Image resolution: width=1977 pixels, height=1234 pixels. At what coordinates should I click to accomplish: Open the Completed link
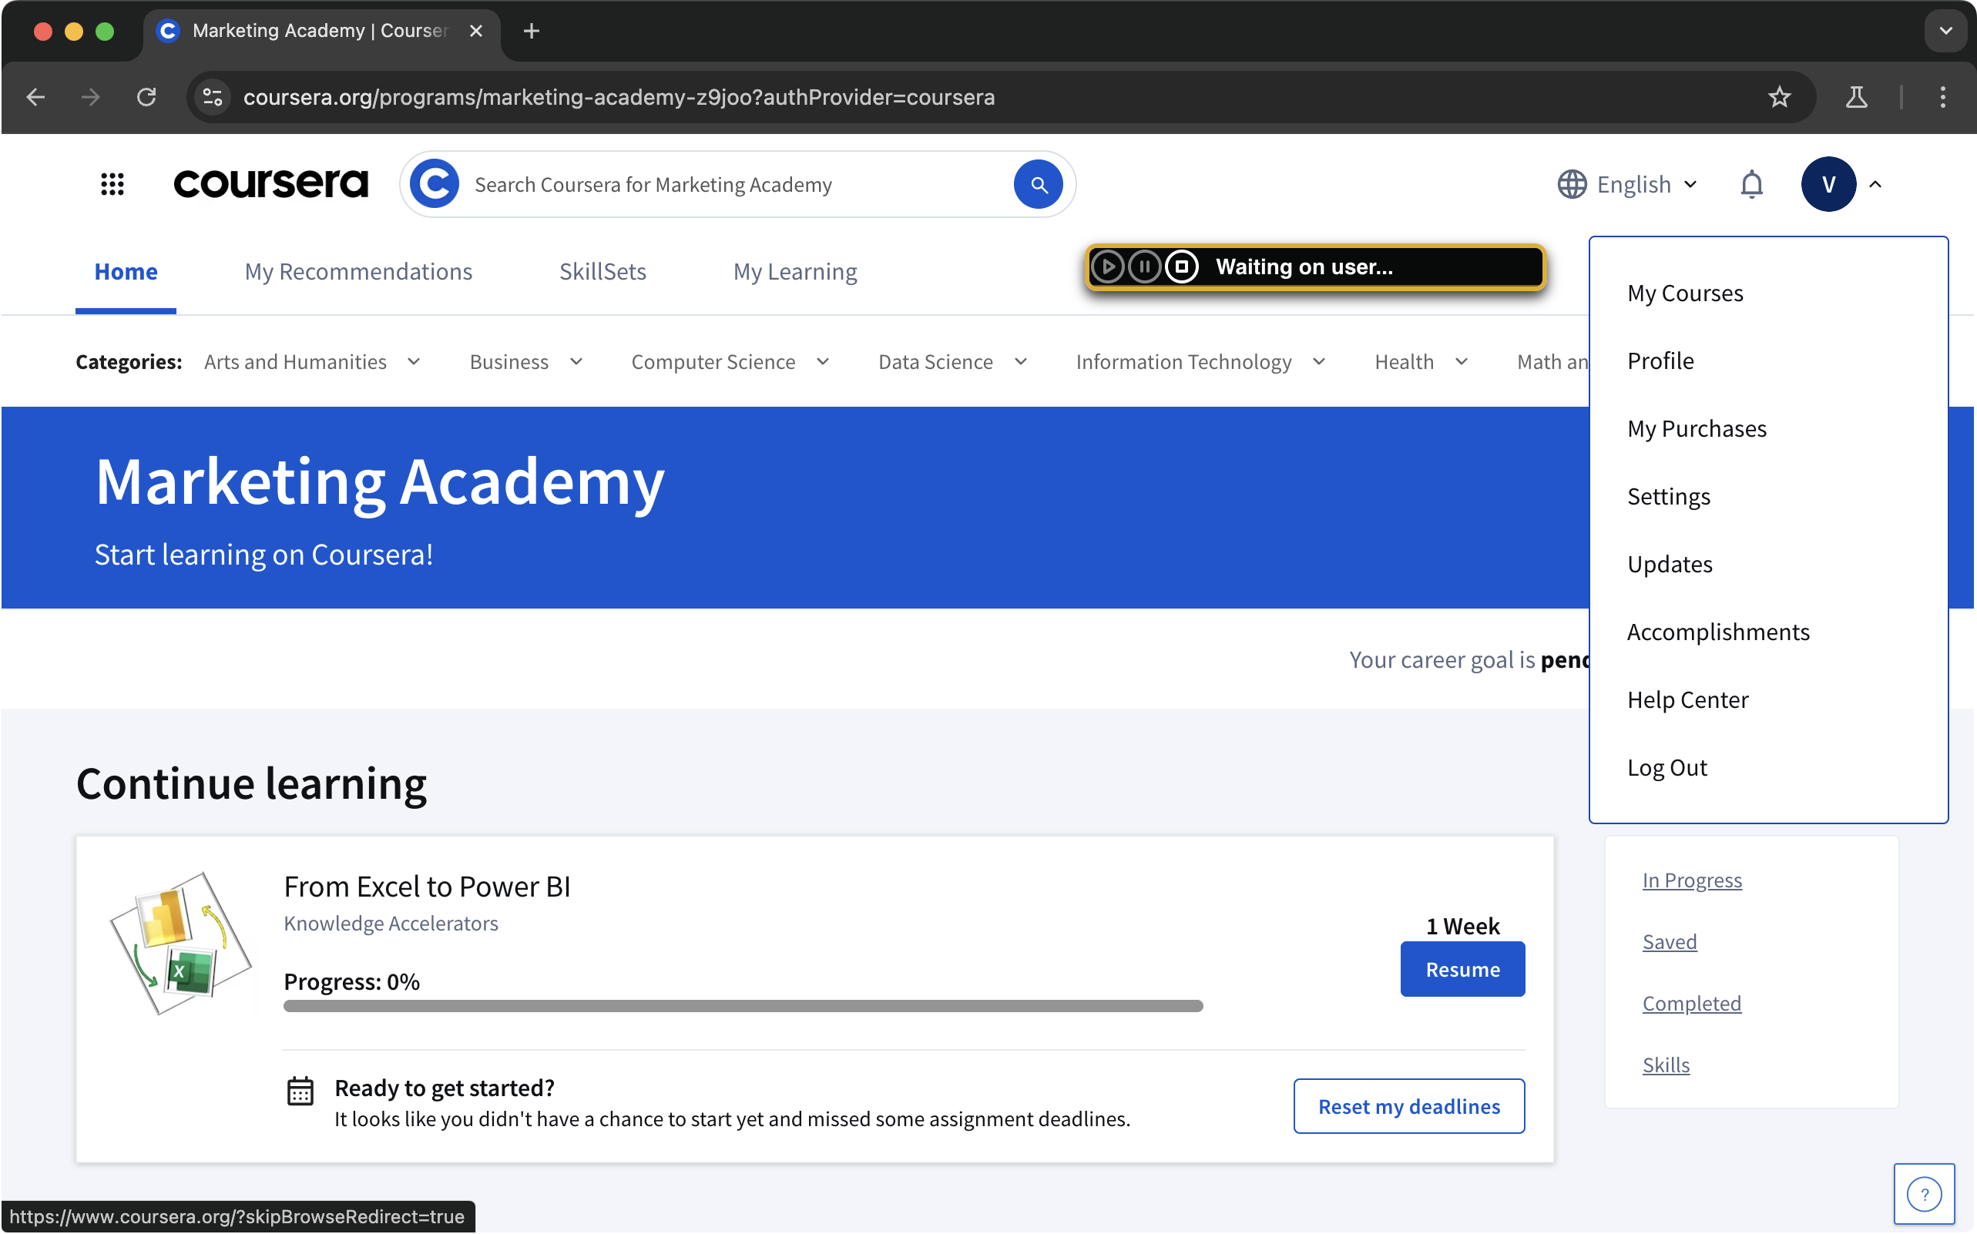[x=1691, y=1004]
